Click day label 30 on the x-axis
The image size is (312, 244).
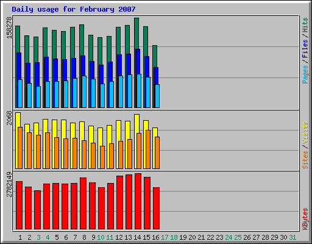[x=283, y=237]
